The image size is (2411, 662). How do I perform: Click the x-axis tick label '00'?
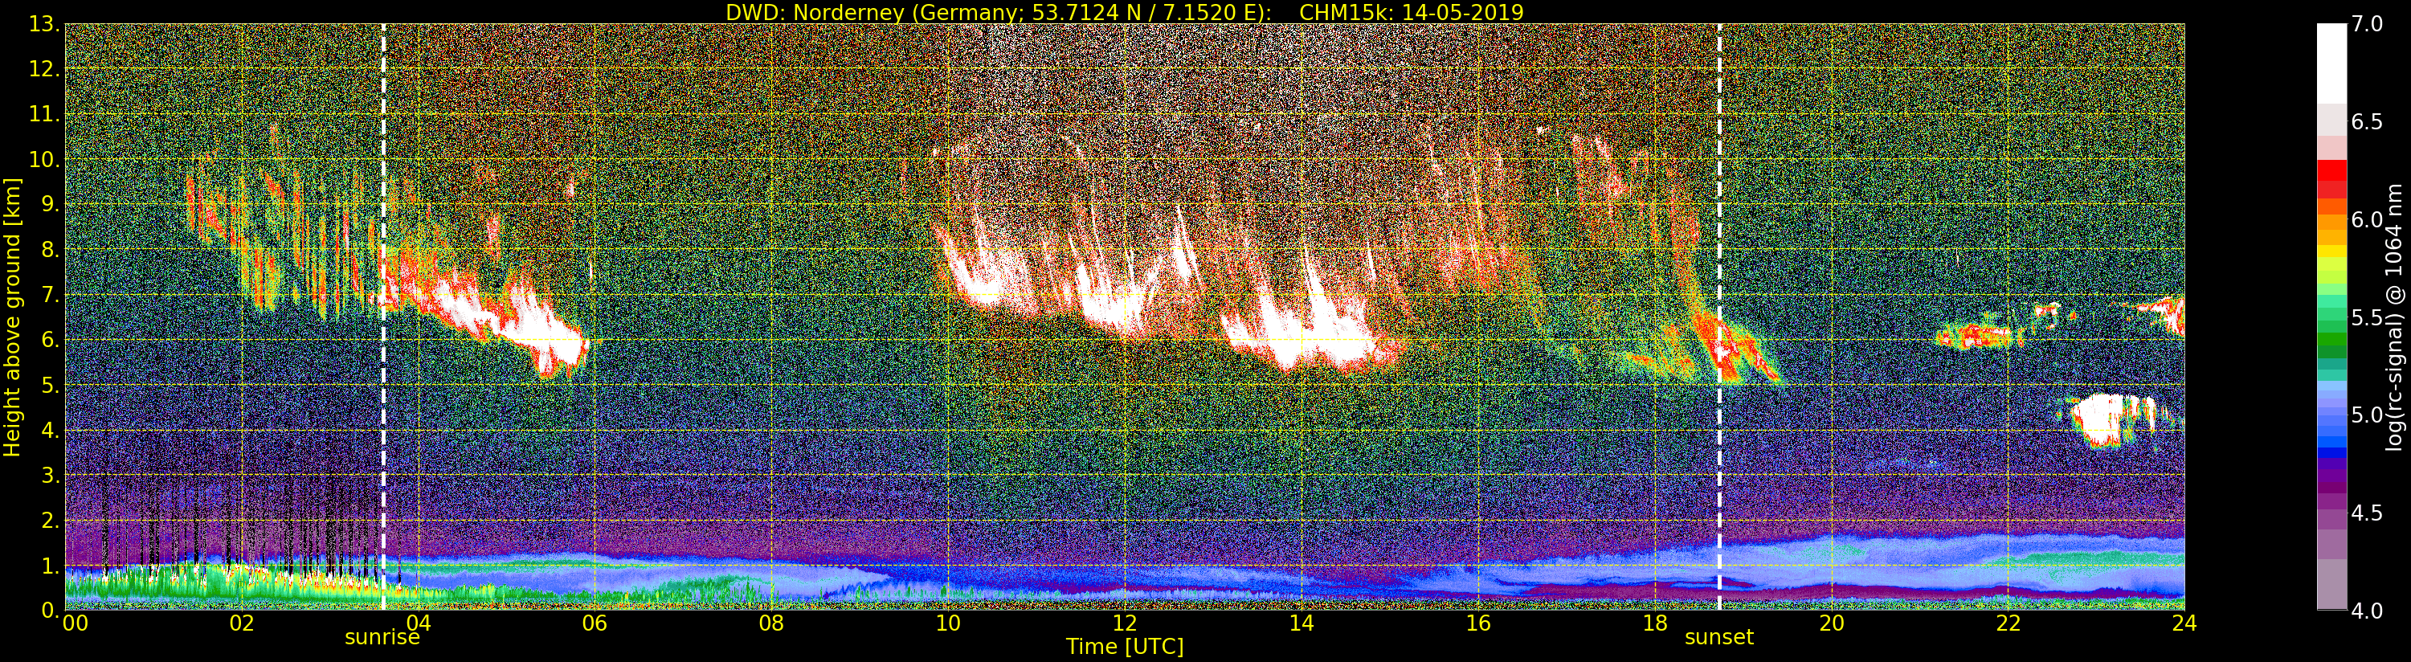coord(74,623)
